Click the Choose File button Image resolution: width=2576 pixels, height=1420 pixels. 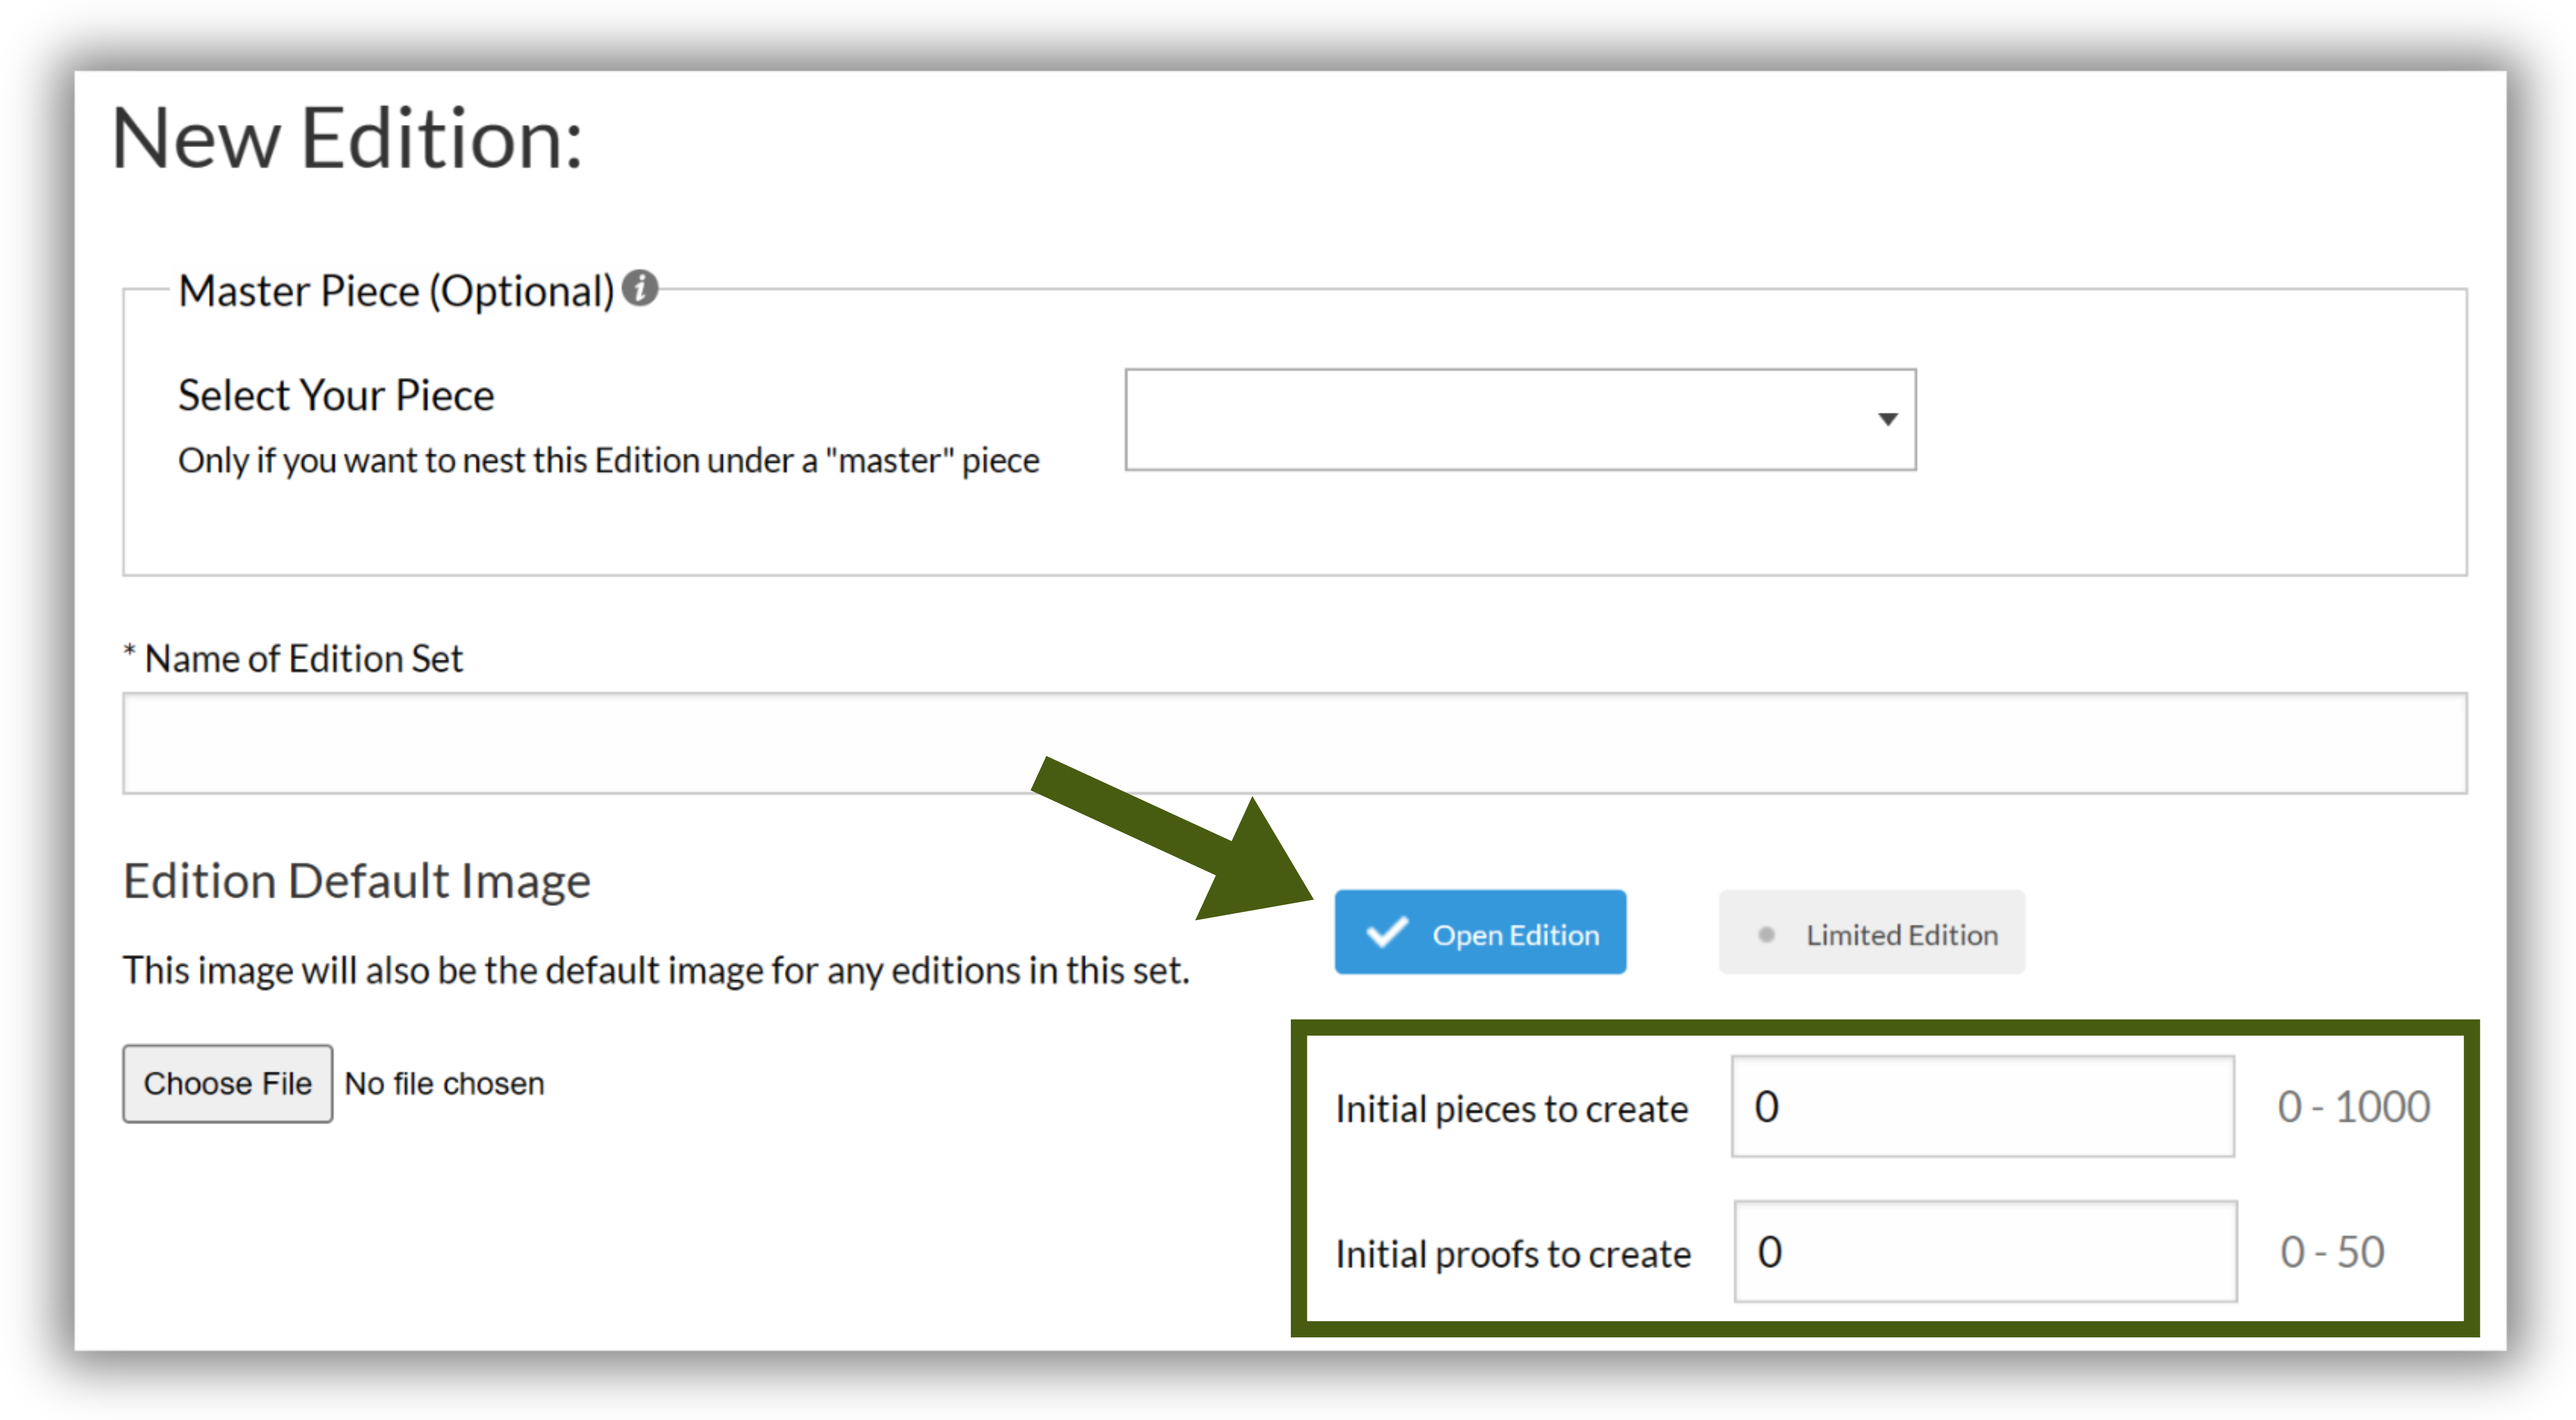[x=227, y=1083]
